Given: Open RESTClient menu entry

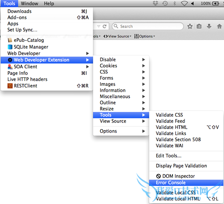Looking at the screenshot, I should pyautogui.click(x=47, y=86).
